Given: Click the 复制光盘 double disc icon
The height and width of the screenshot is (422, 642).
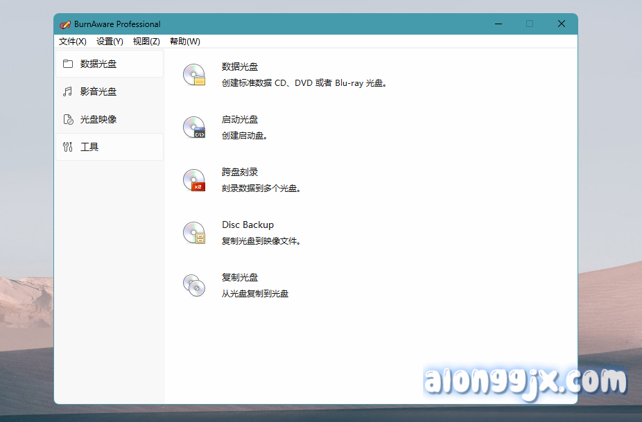Looking at the screenshot, I should point(194,285).
